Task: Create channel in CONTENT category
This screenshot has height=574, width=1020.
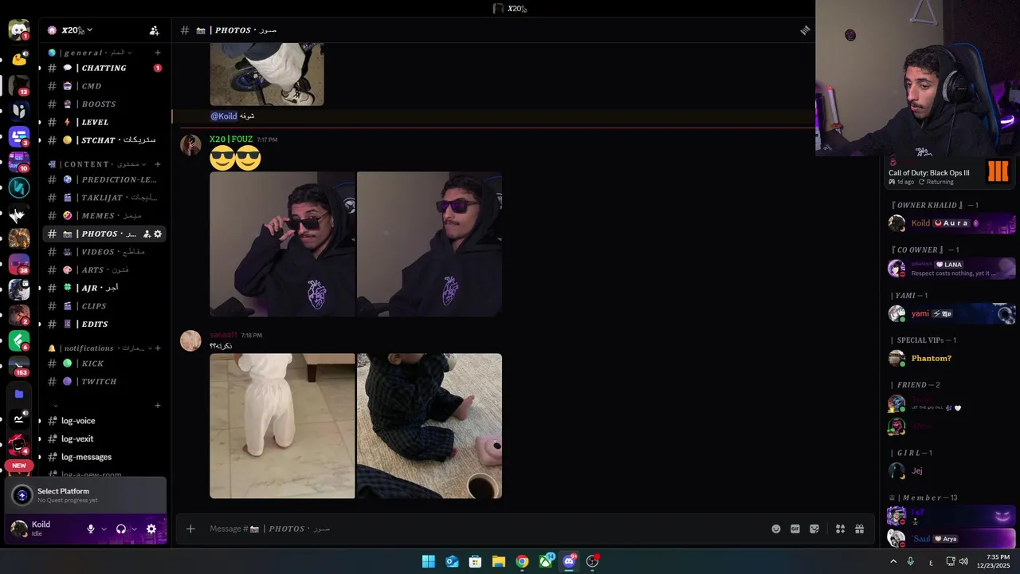Action: (x=158, y=164)
